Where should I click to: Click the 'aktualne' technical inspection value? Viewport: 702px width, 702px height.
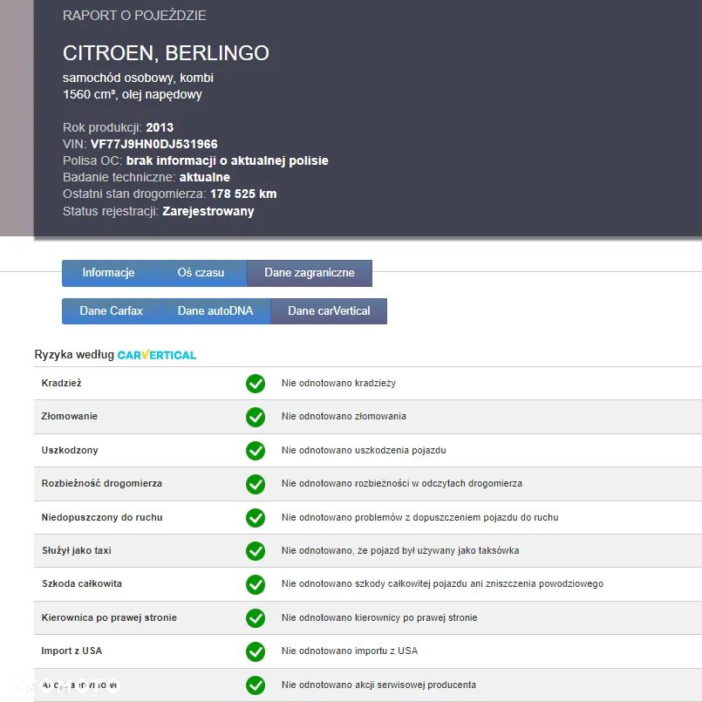pos(205,177)
